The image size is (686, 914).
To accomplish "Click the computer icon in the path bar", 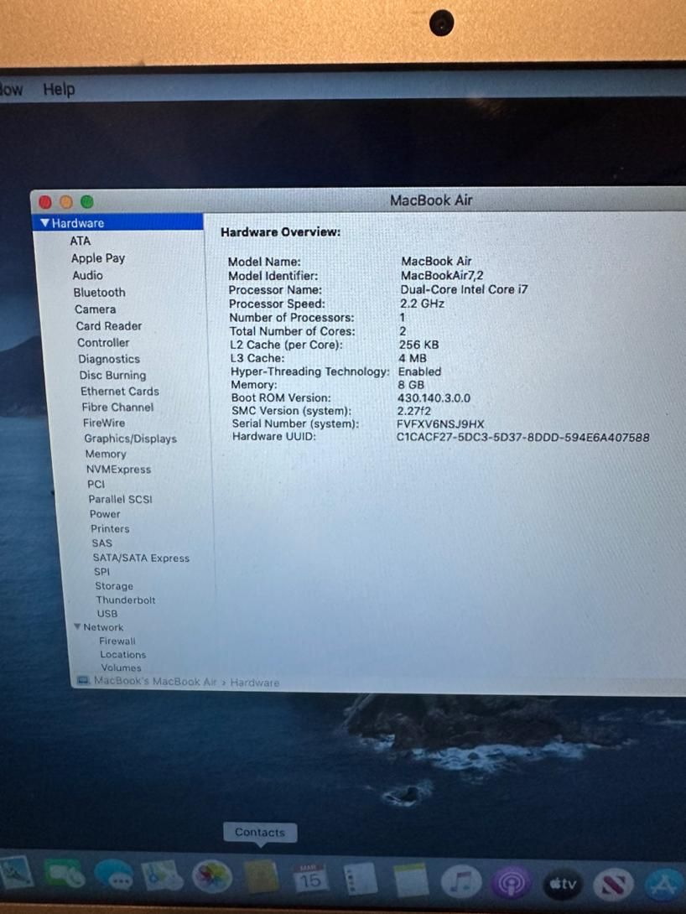I will (x=83, y=680).
